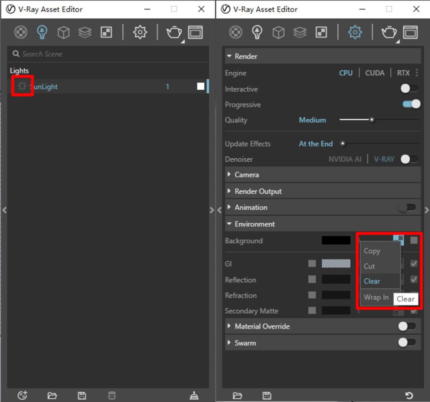Image resolution: width=430 pixels, height=402 pixels.
Task: Toggle the Interactive render switch
Action: click(409, 89)
